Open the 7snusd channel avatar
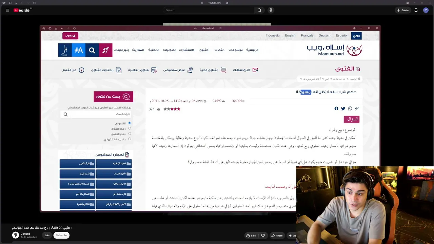This screenshot has width=434, height=244. (x=16, y=235)
